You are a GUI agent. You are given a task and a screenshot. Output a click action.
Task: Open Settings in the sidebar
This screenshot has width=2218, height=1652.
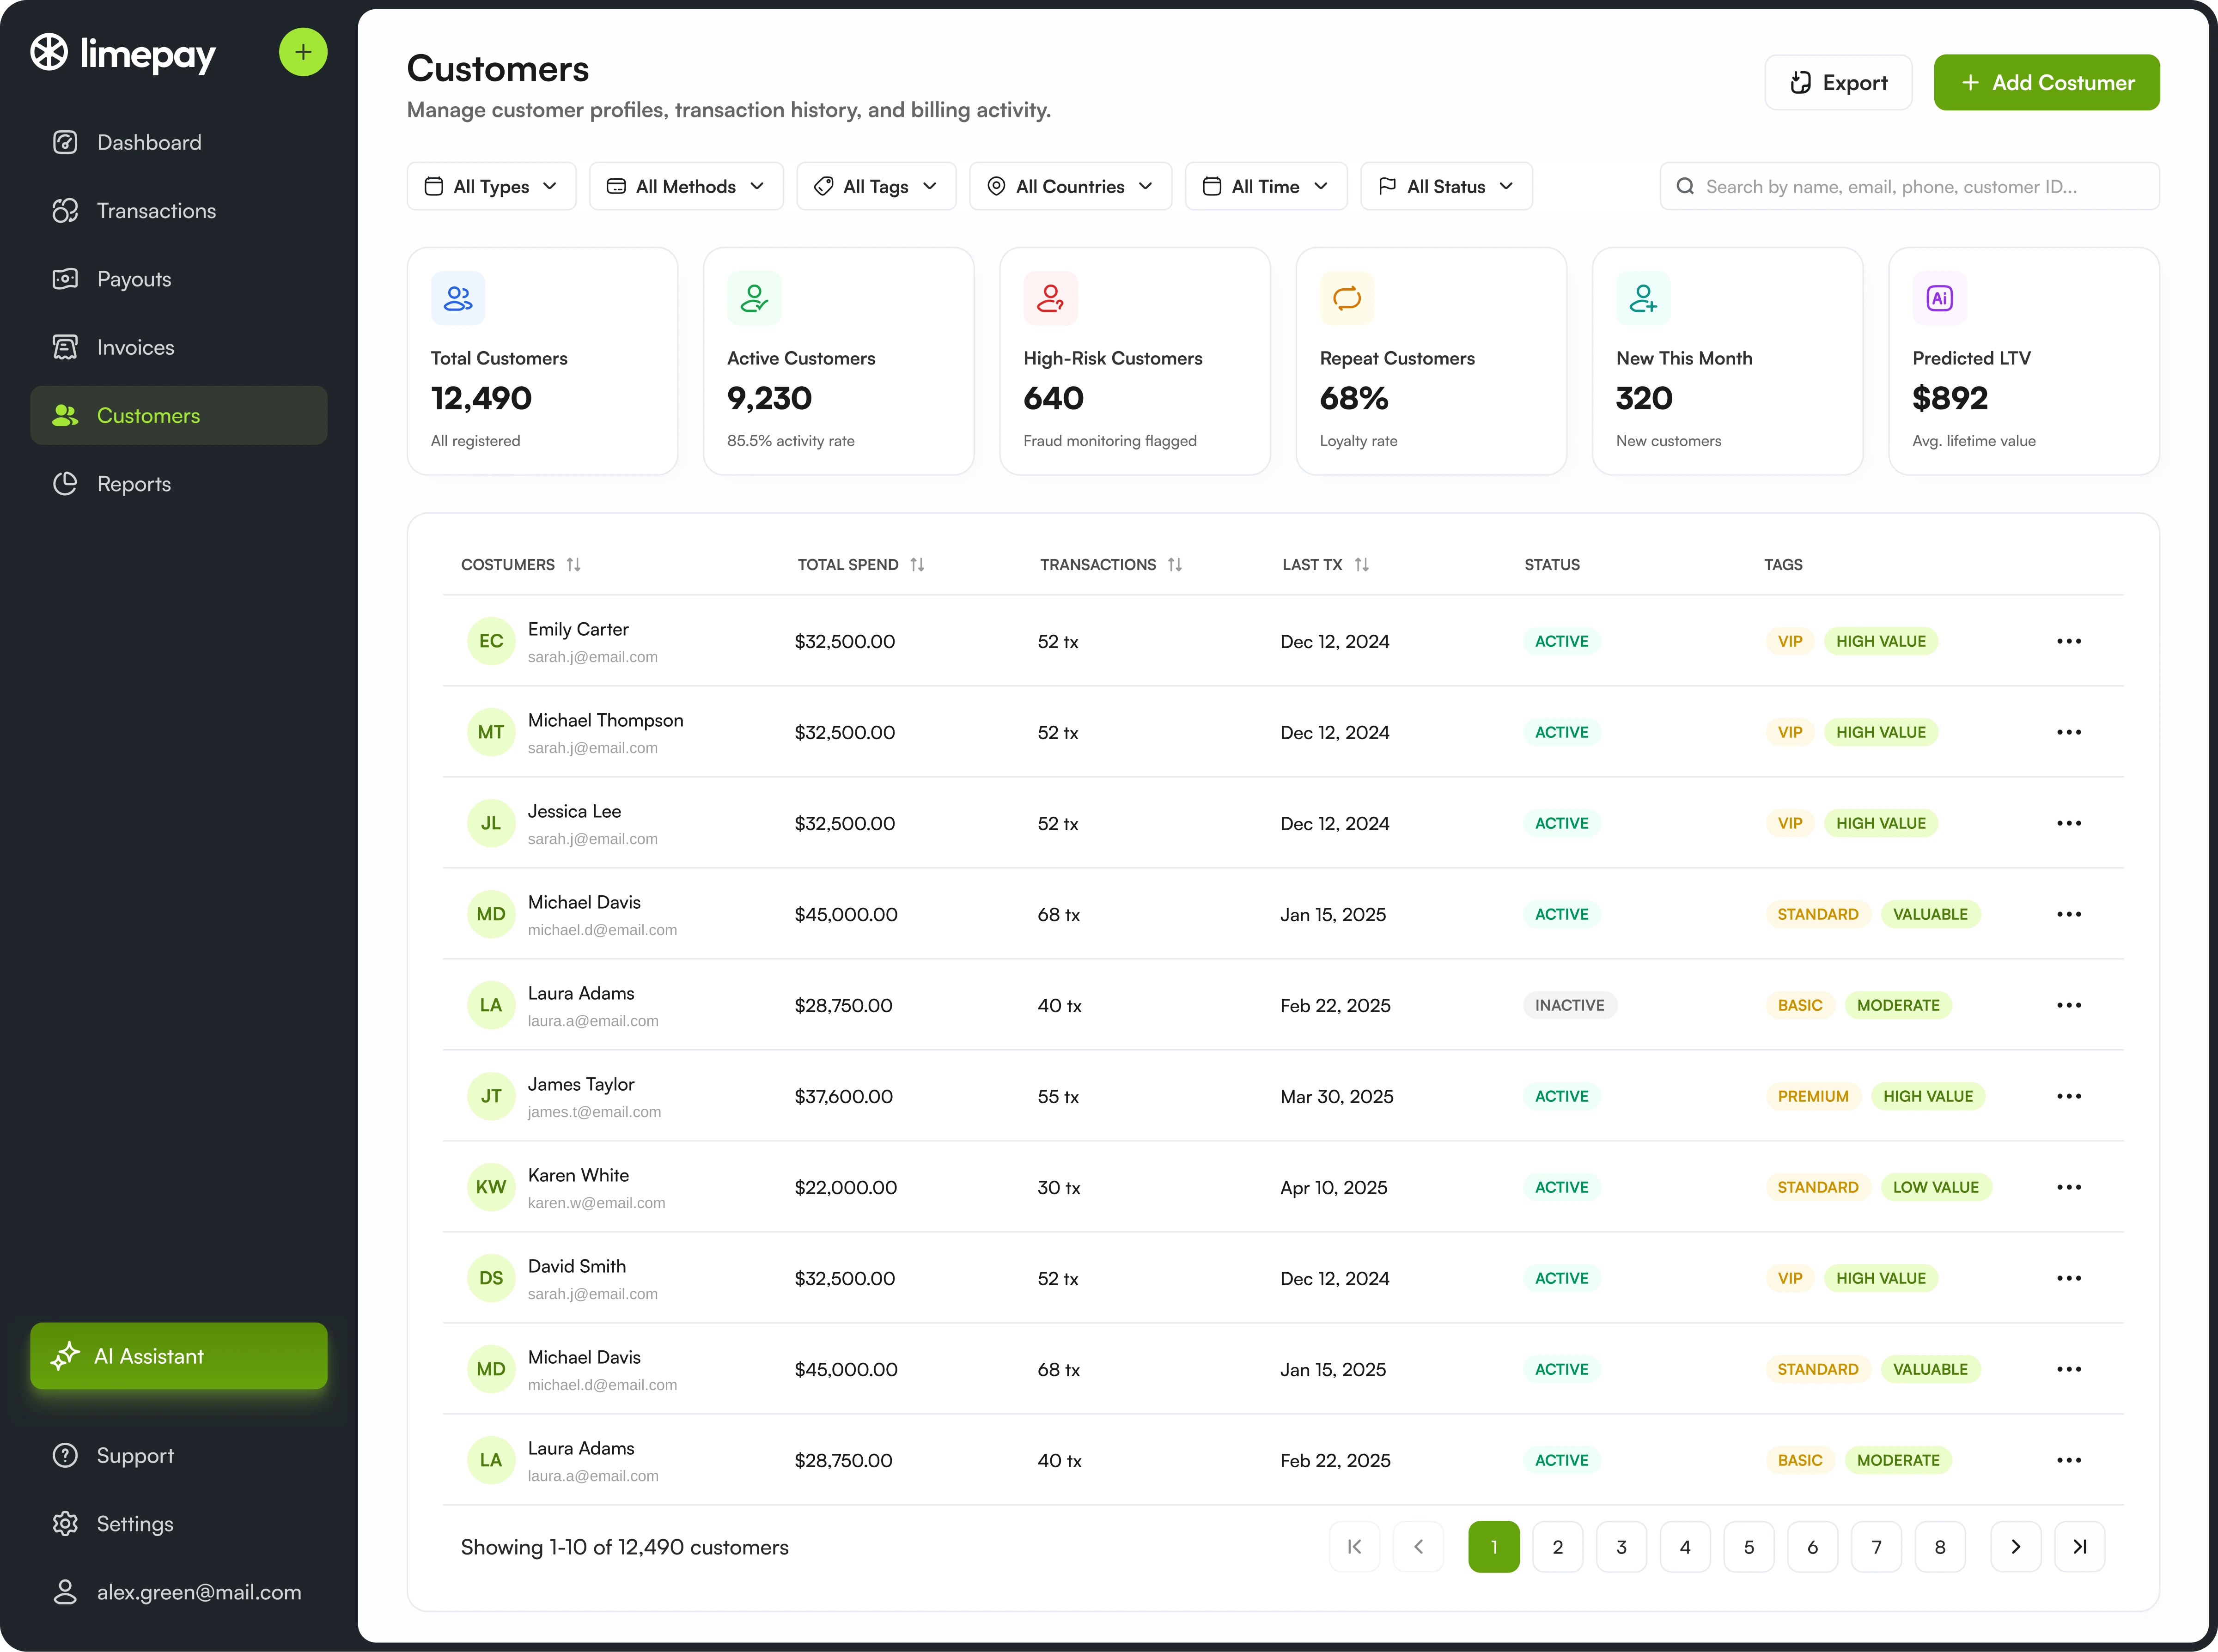179,1524
